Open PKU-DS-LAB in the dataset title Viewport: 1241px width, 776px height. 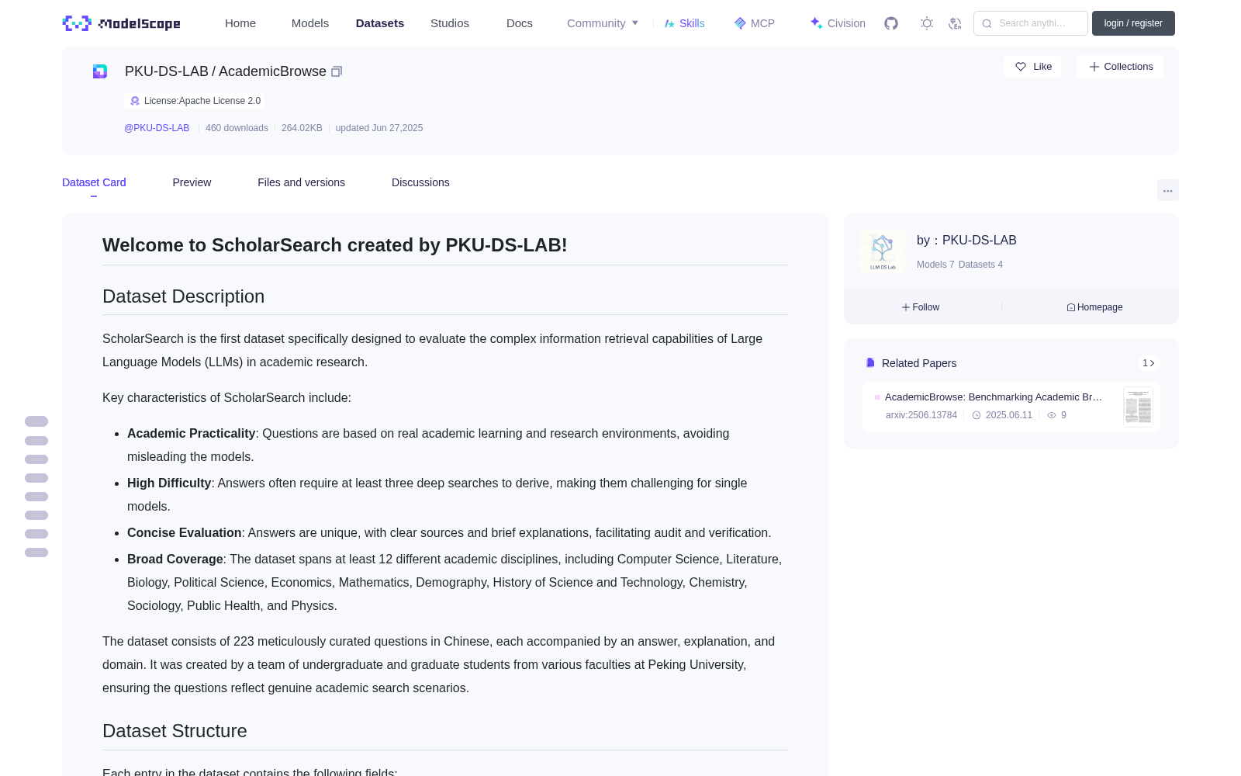click(x=167, y=71)
